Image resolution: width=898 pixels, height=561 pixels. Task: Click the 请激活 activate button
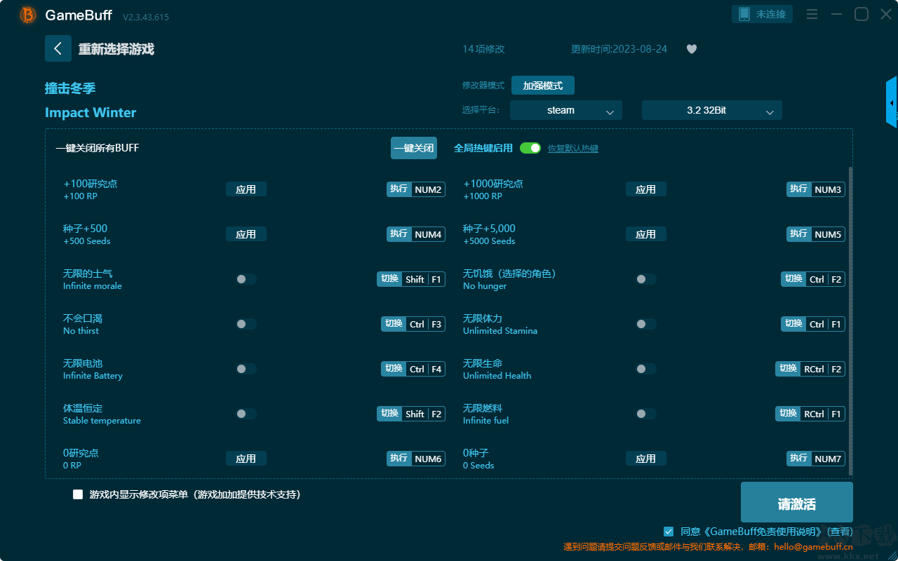coord(797,503)
